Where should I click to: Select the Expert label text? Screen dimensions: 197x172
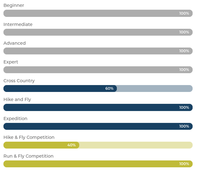11,62
